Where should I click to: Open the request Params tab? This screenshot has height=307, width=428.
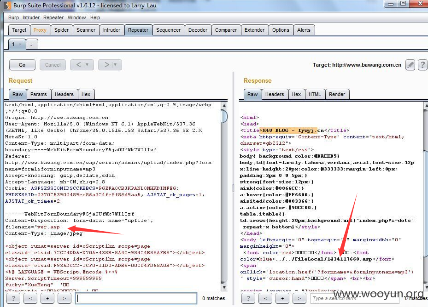click(x=39, y=94)
